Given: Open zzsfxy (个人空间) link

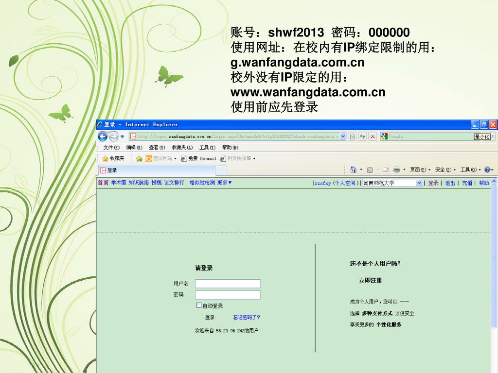Looking at the screenshot, I should [x=337, y=183].
